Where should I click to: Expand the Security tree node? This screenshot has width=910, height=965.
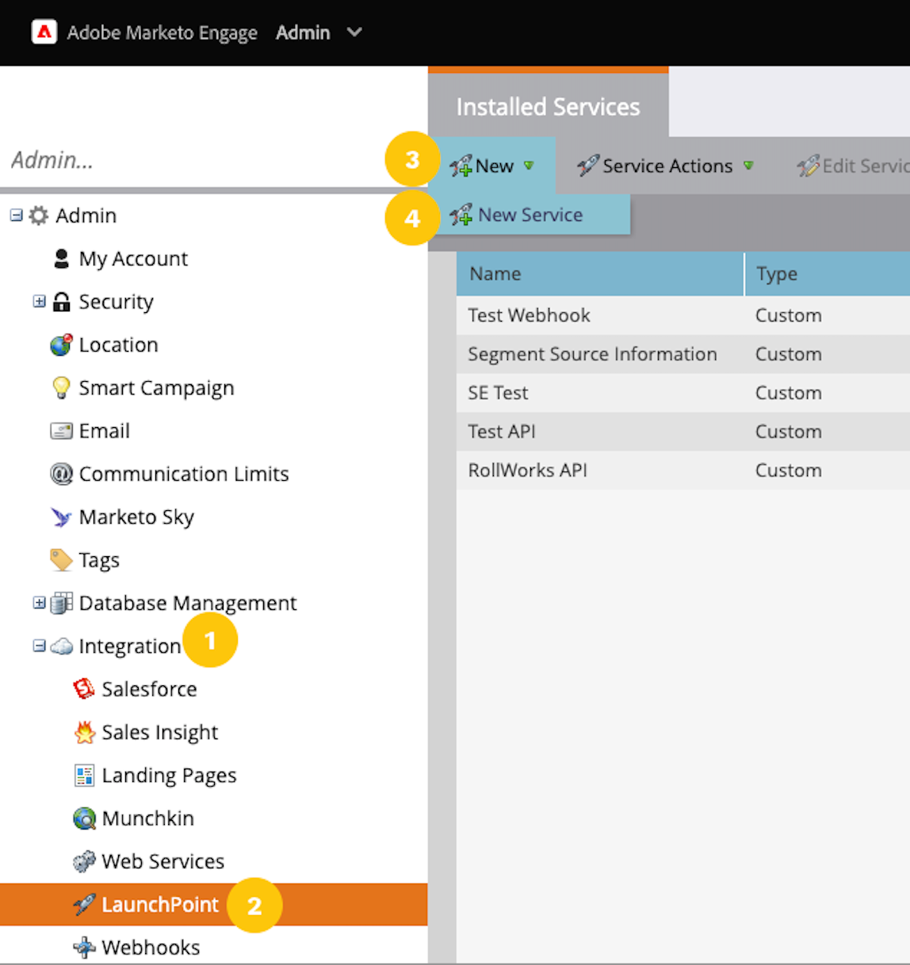39,301
